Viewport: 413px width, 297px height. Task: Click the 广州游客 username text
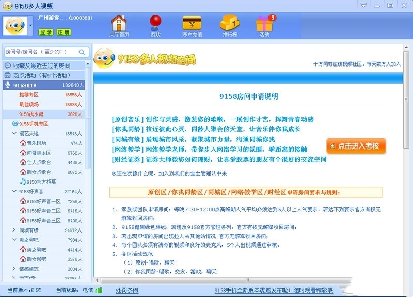click(x=65, y=18)
